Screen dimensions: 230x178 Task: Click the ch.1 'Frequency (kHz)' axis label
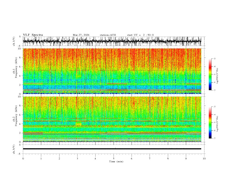tap(17, 67)
